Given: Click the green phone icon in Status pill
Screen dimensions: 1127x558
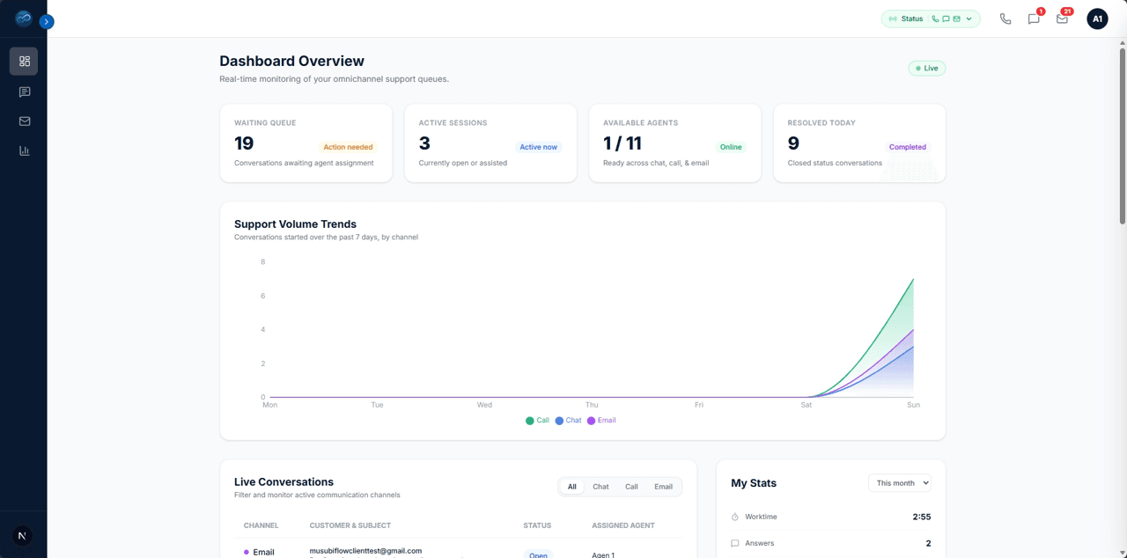Looking at the screenshot, I should point(935,18).
